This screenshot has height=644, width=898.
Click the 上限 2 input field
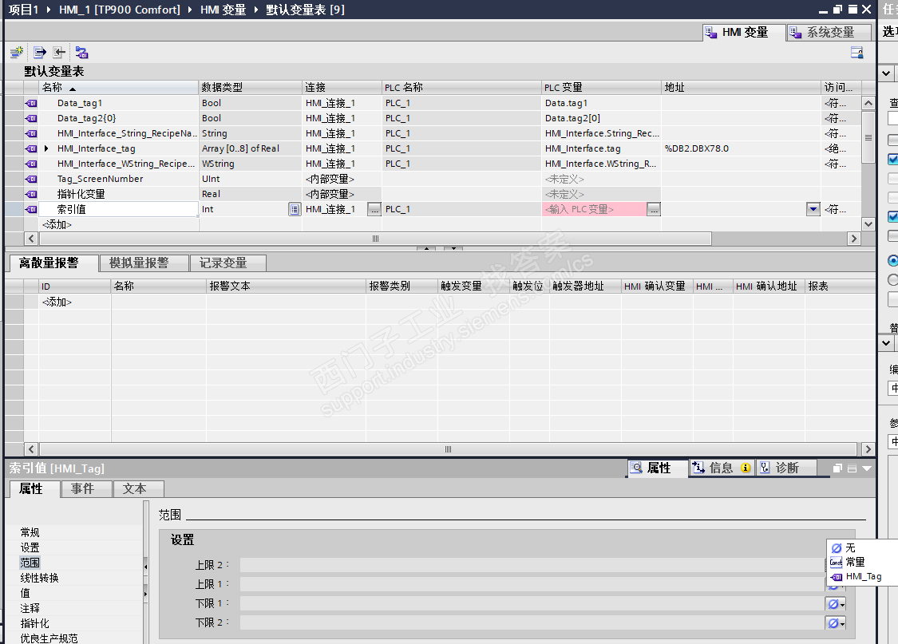coord(532,565)
